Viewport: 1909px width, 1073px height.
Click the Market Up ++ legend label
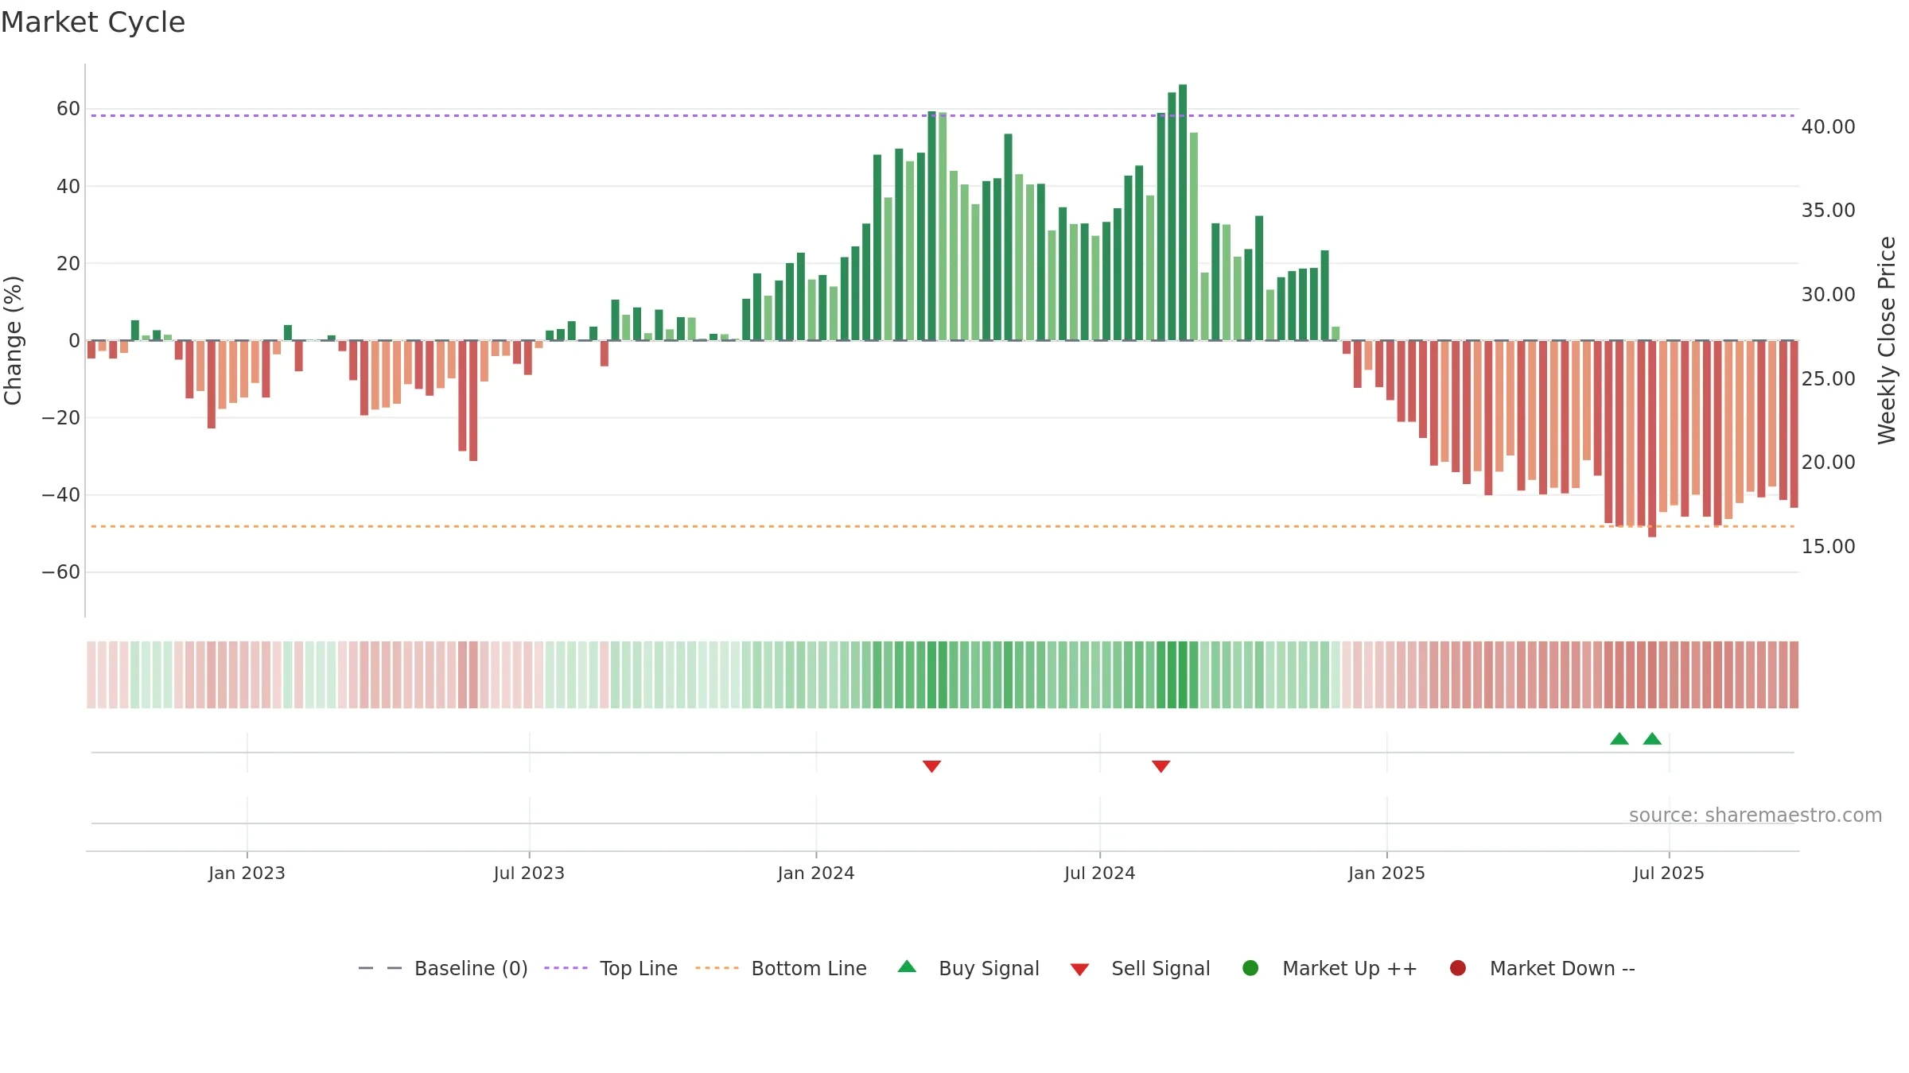coord(1350,968)
